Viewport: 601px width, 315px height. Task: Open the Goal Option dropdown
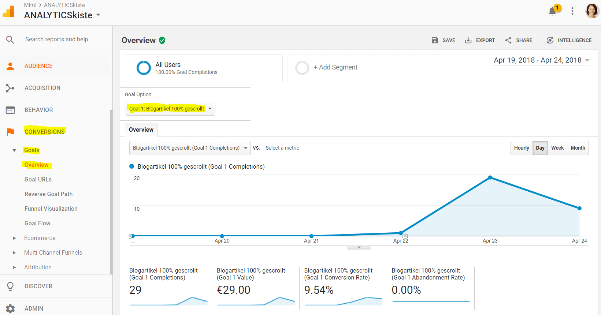170,109
